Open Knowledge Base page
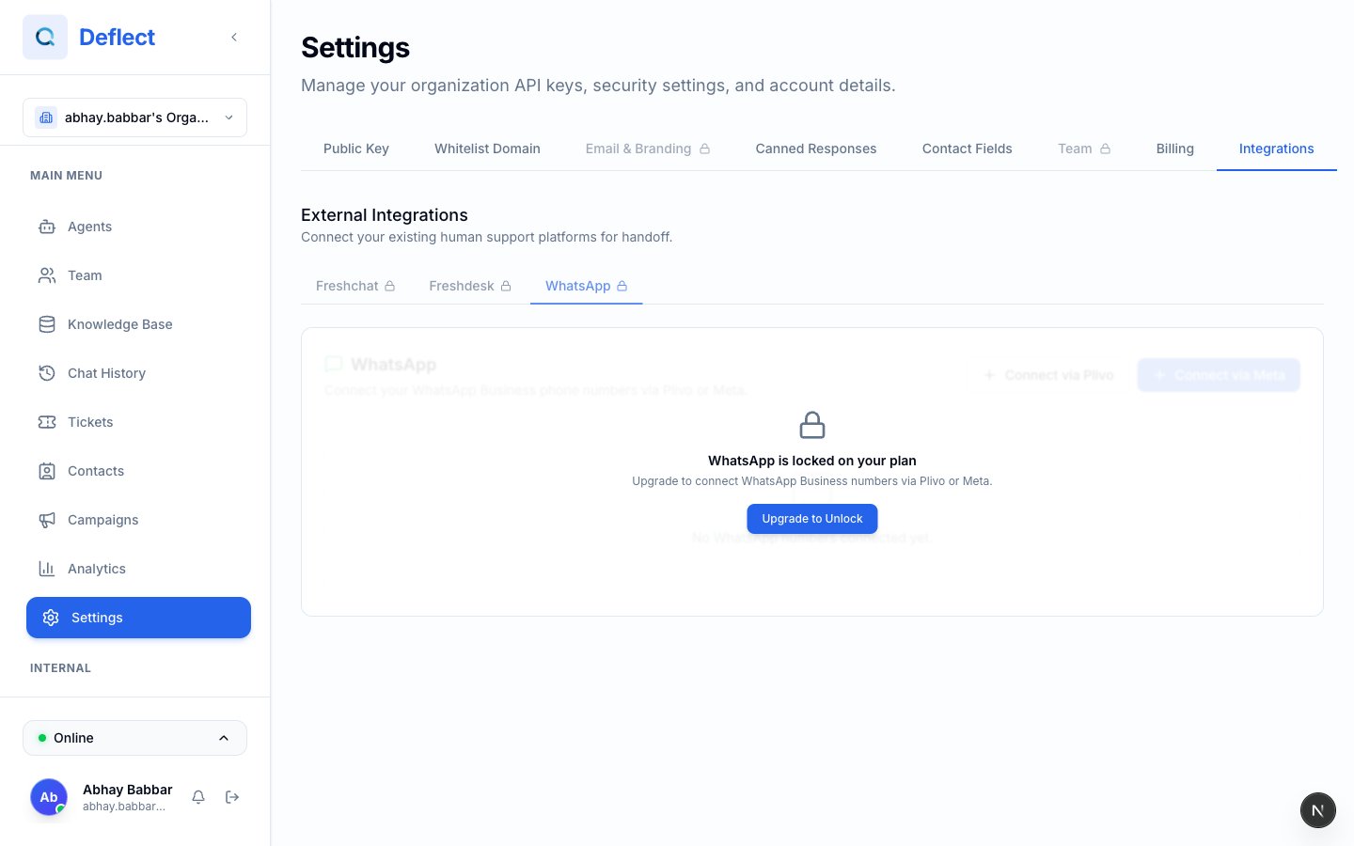The width and height of the screenshot is (1354, 846). click(x=138, y=324)
